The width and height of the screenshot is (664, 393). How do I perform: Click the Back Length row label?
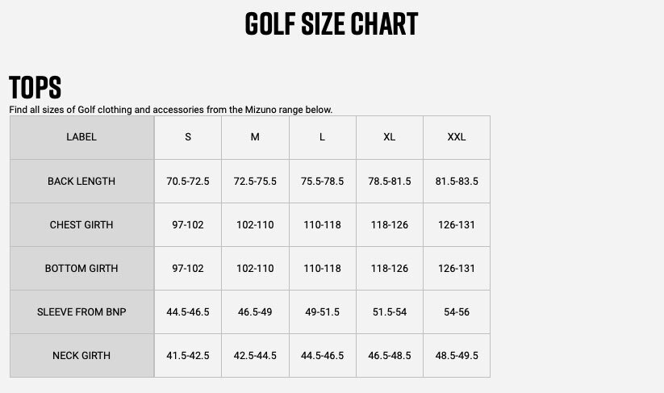(81, 181)
